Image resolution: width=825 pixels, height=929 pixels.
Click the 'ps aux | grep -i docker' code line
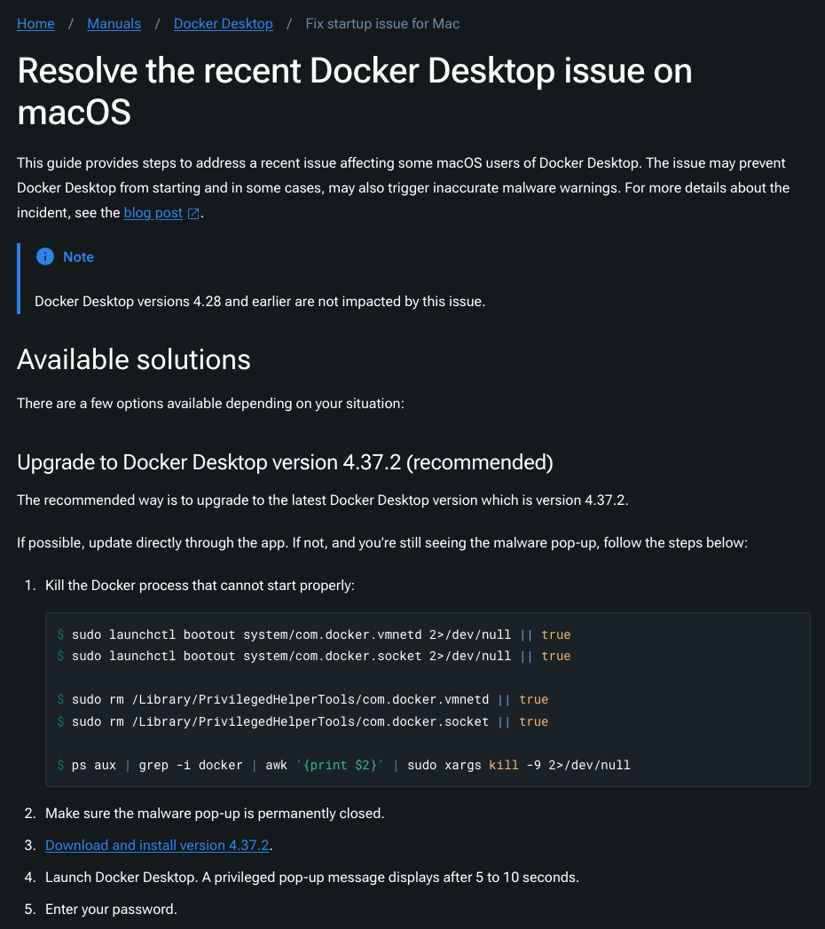343,765
